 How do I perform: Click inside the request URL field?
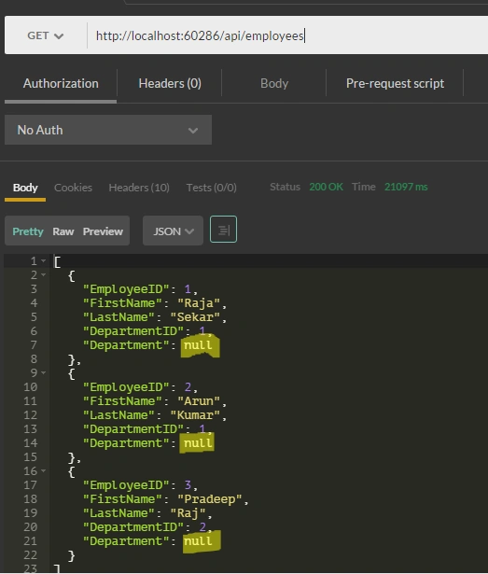click(287, 35)
